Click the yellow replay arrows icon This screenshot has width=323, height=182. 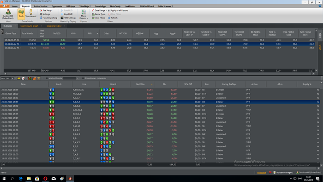[18, 79]
